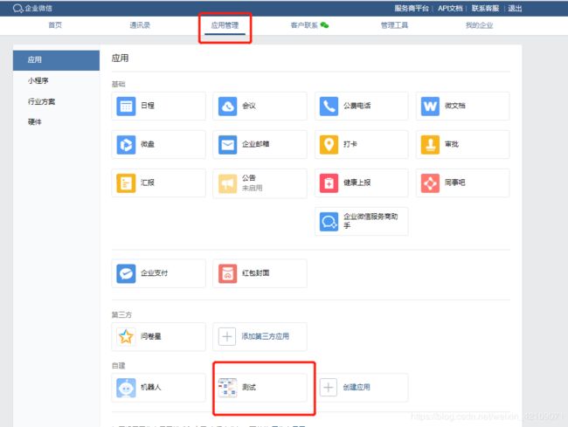Click the 未启用 status under 公告

pyautogui.click(x=253, y=188)
